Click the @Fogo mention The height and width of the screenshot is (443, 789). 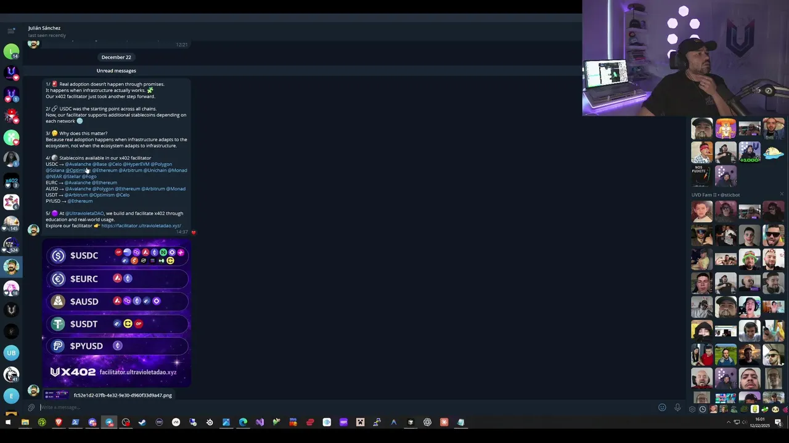click(x=89, y=177)
